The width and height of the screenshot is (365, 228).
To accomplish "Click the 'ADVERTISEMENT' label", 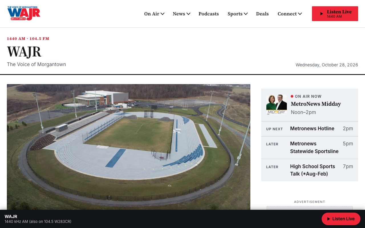I will pyautogui.click(x=310, y=202).
